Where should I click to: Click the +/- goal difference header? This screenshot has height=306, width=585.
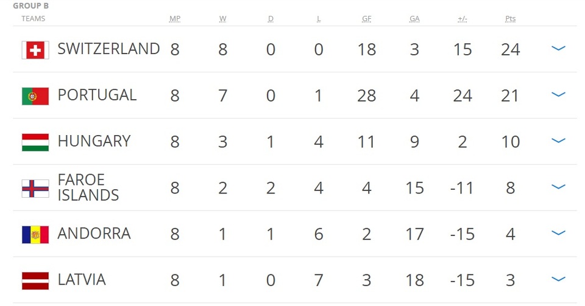pos(463,19)
